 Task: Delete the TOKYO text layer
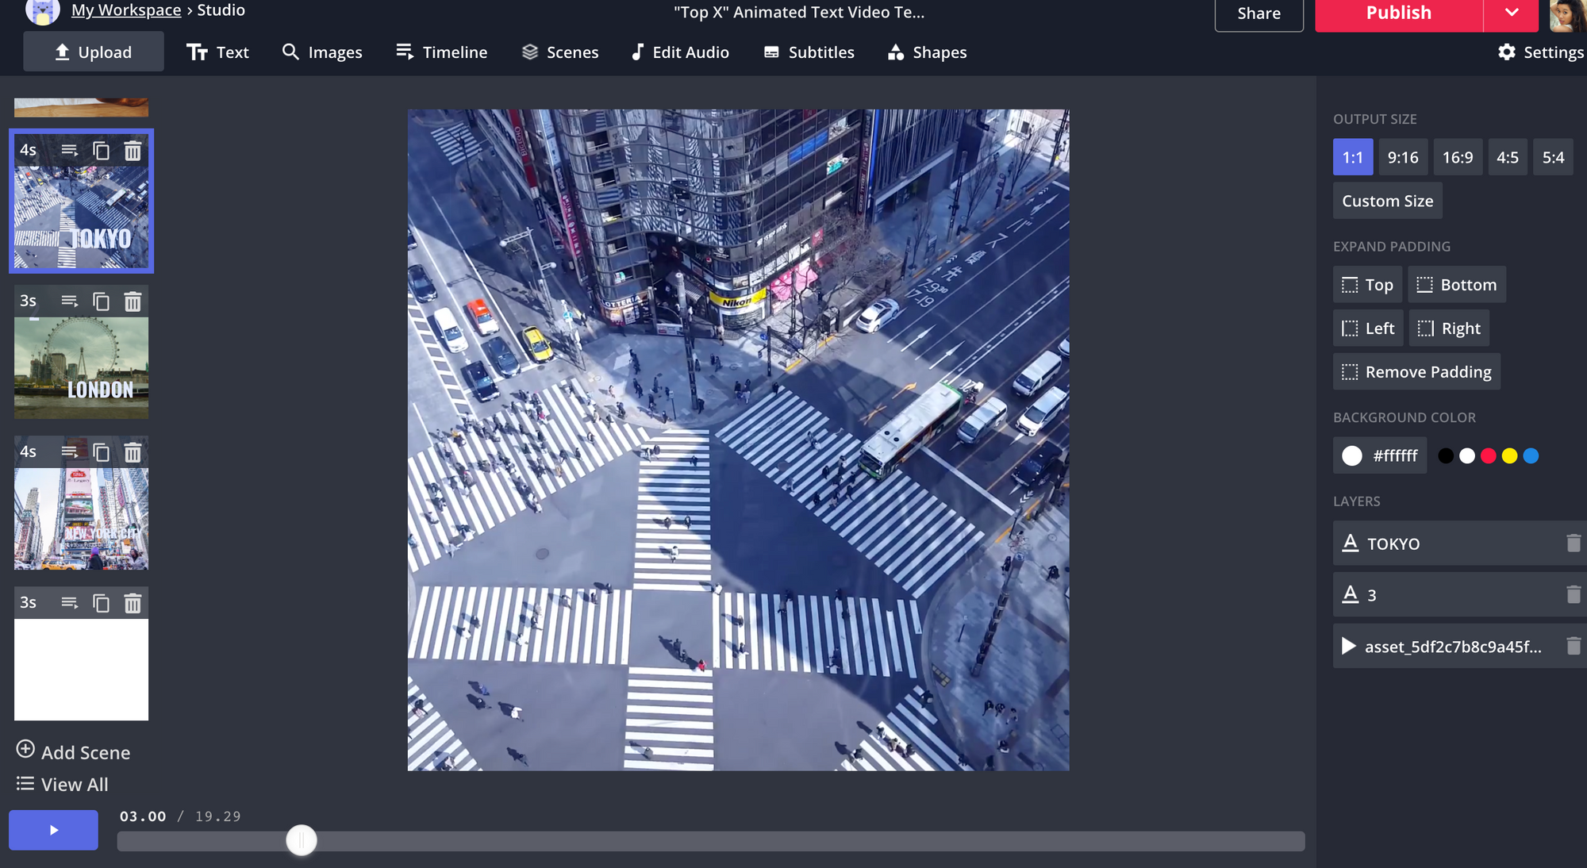[x=1573, y=543]
